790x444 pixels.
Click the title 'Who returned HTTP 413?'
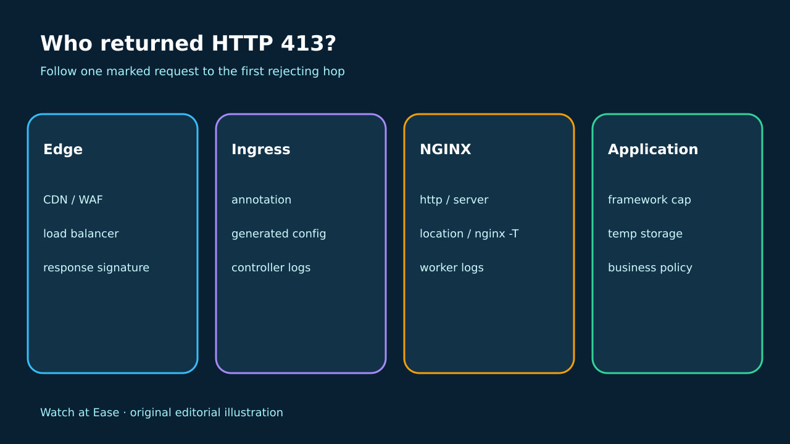(x=188, y=44)
